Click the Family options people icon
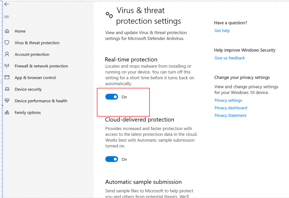 7,113
